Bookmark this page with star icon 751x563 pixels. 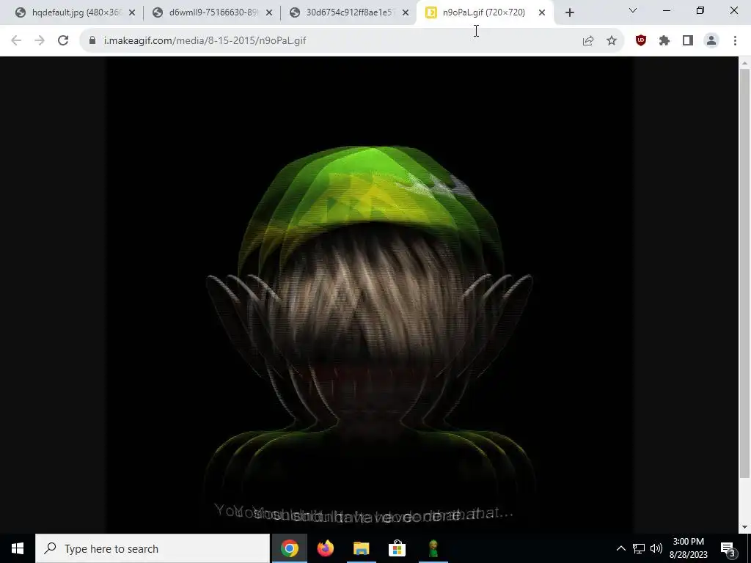coord(612,41)
